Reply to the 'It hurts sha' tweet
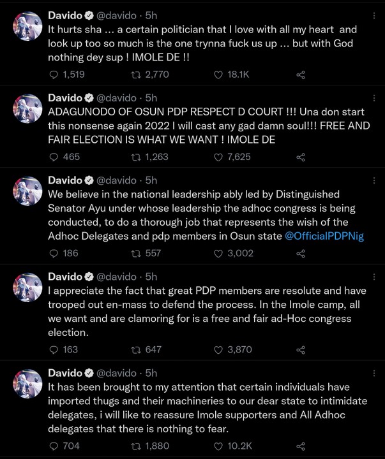Viewport: 385px width, 459px height. pos(54,75)
